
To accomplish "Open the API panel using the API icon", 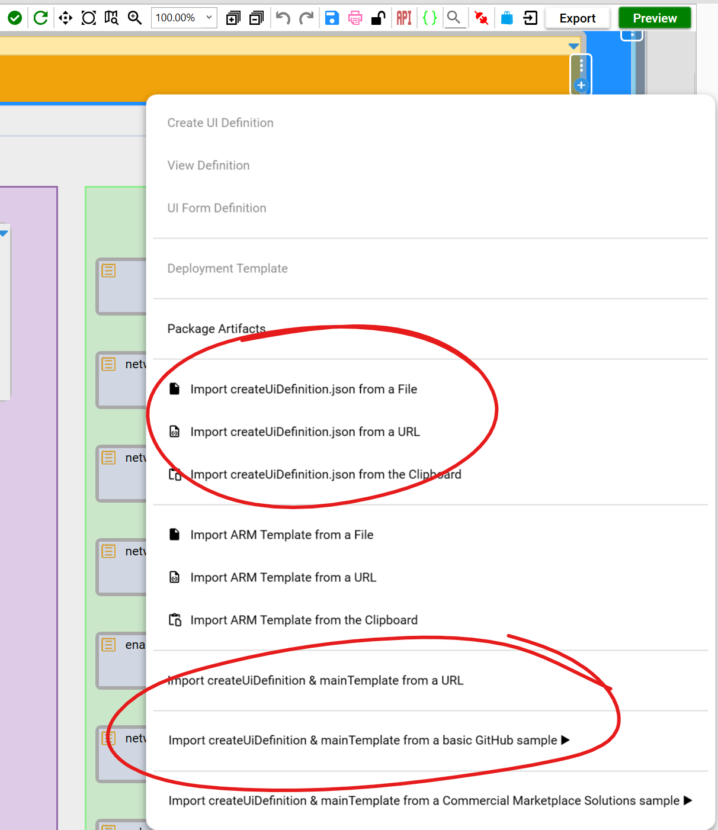I will pyautogui.click(x=403, y=17).
